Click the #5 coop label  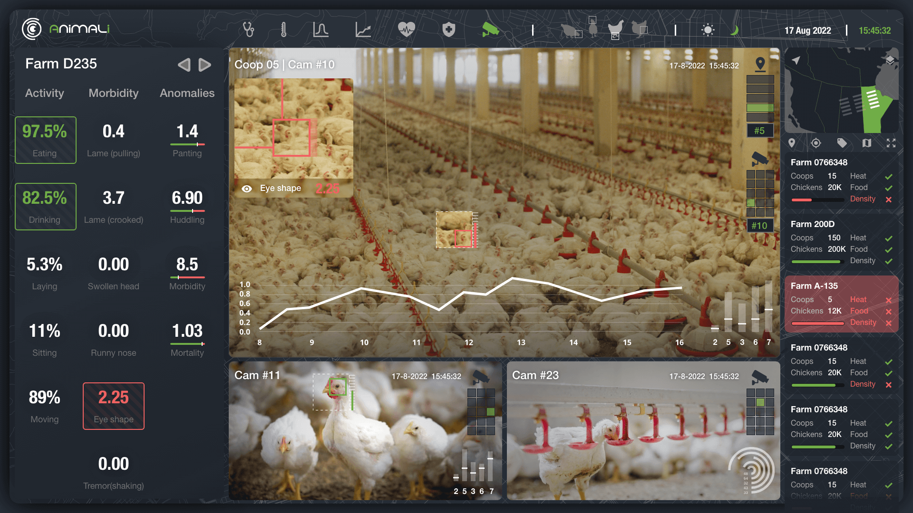(x=760, y=131)
